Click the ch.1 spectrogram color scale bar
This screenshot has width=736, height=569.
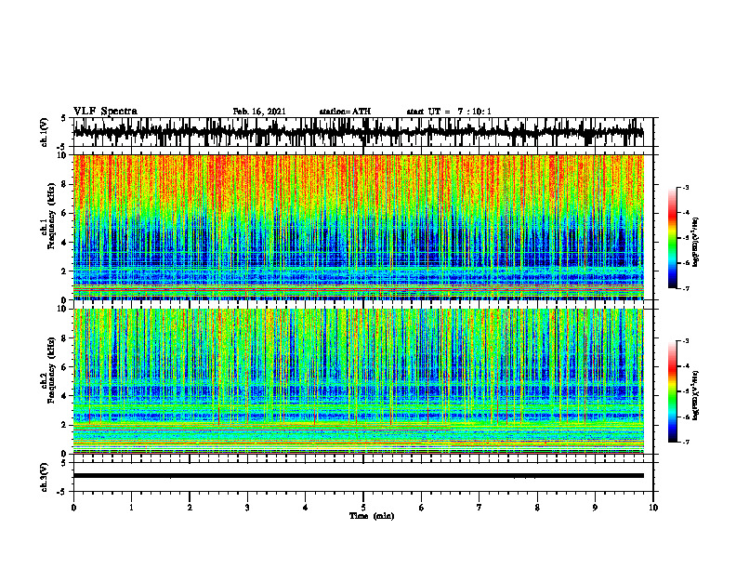(x=672, y=238)
